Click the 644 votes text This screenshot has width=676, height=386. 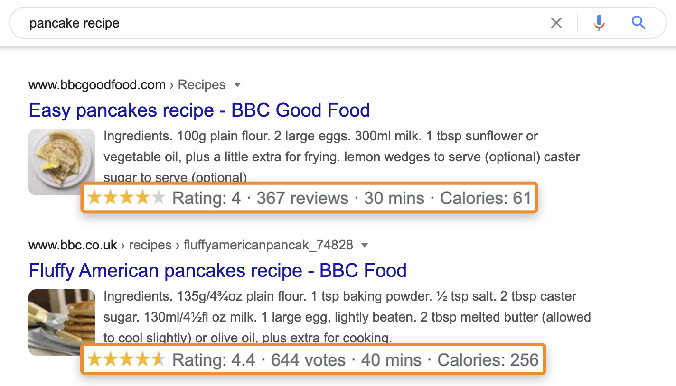308,360
